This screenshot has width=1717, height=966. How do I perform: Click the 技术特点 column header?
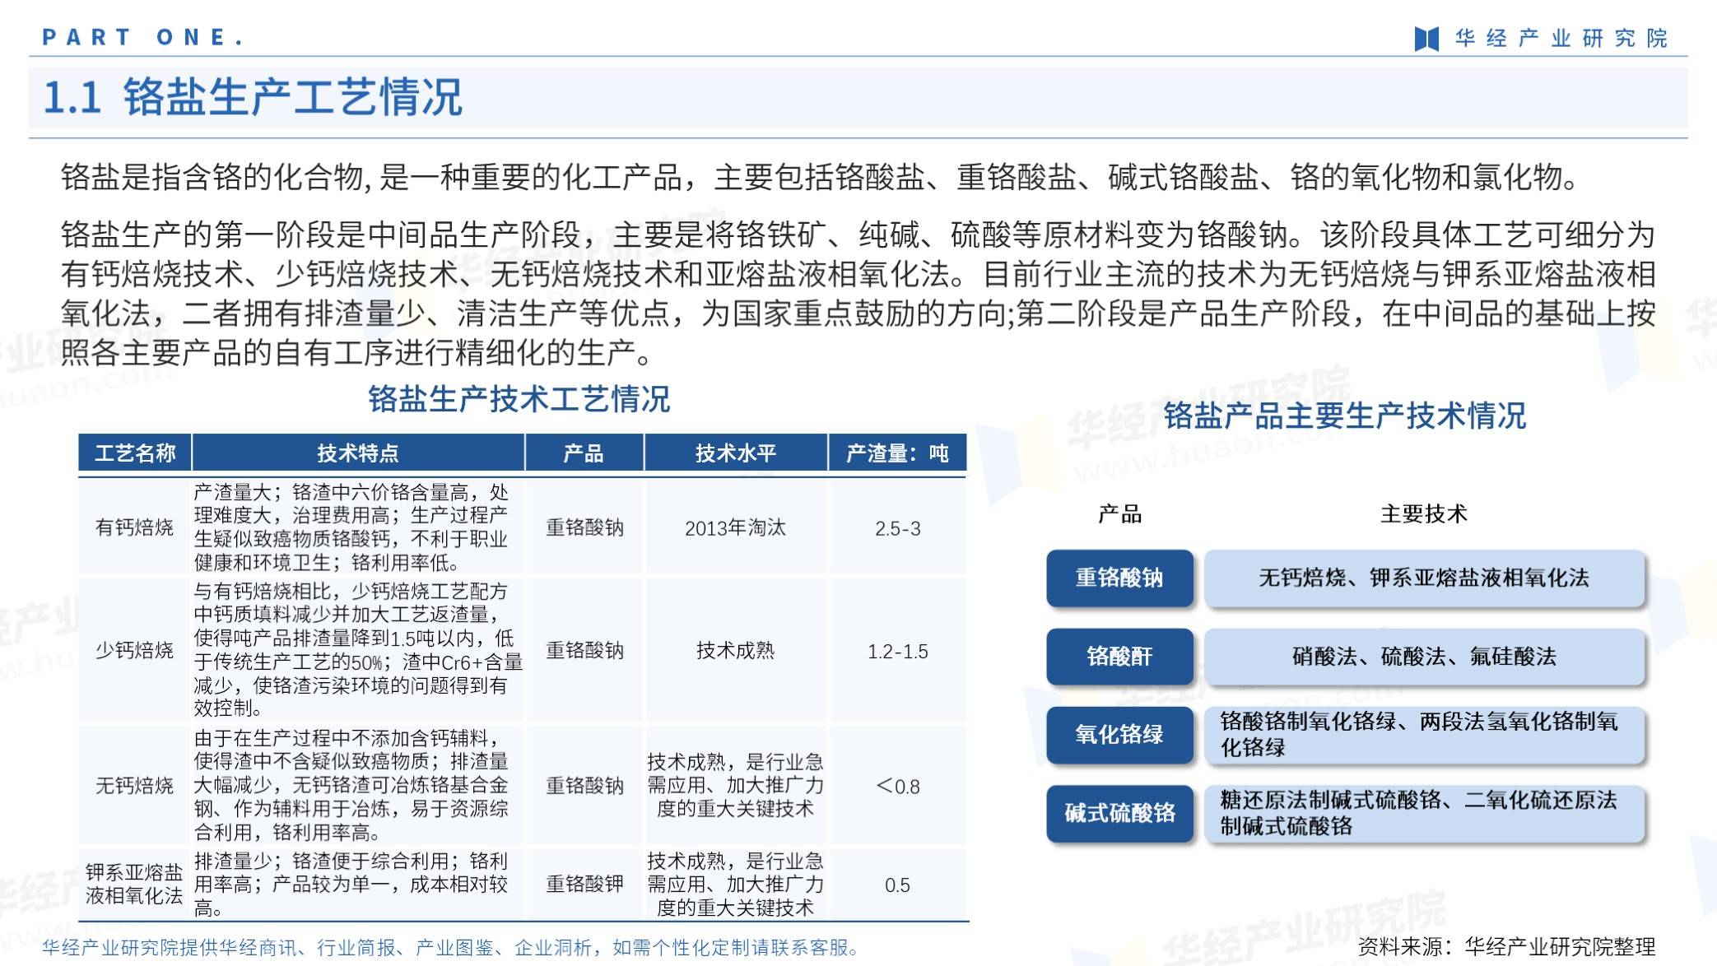click(x=358, y=453)
